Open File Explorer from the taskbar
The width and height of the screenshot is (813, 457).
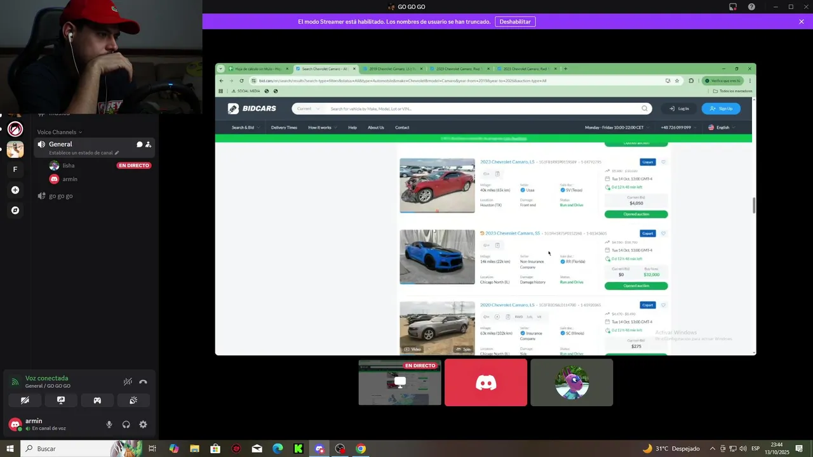[194, 449]
